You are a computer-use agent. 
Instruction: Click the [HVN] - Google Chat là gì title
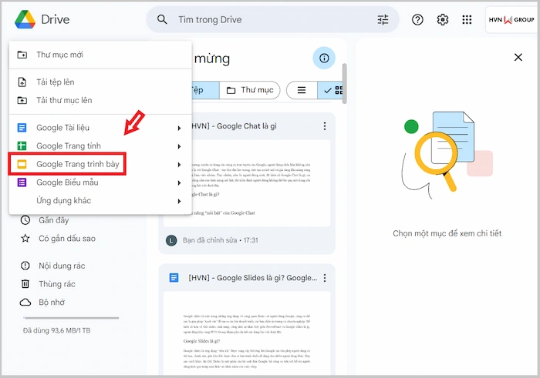[x=234, y=126]
